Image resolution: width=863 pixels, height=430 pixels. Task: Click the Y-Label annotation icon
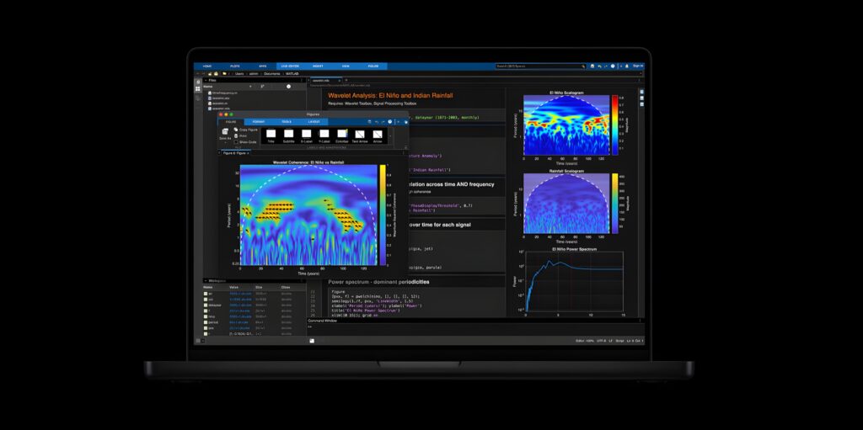[x=324, y=134]
